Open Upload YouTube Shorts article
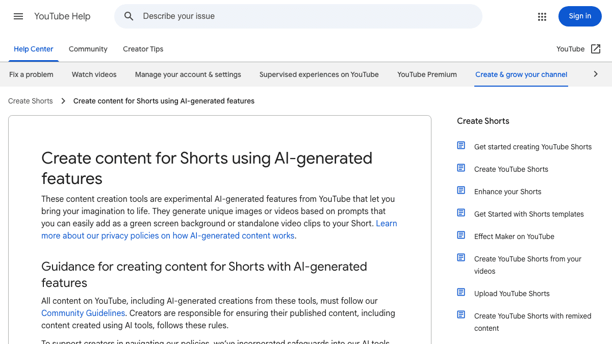Screen dimensions: 612x344 512,294
